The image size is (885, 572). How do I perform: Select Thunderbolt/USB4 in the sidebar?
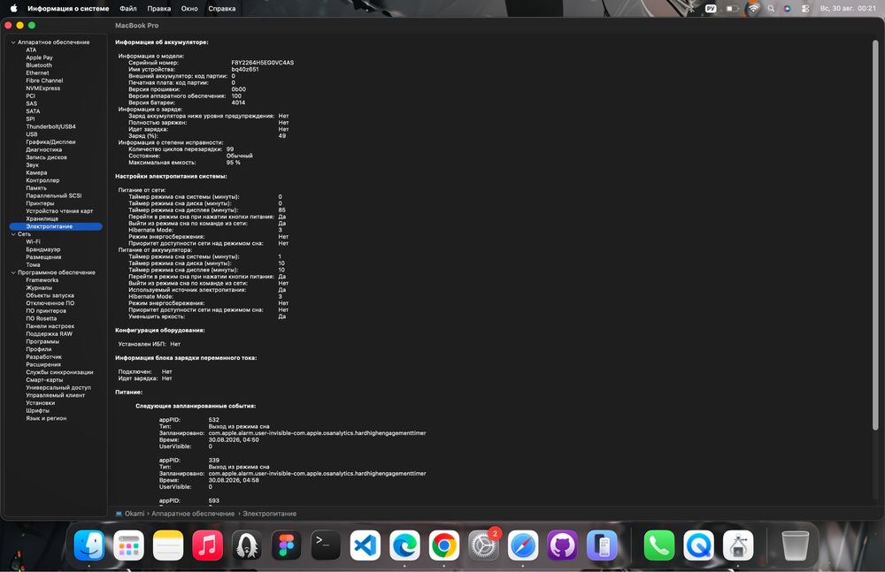pyautogui.click(x=50, y=127)
